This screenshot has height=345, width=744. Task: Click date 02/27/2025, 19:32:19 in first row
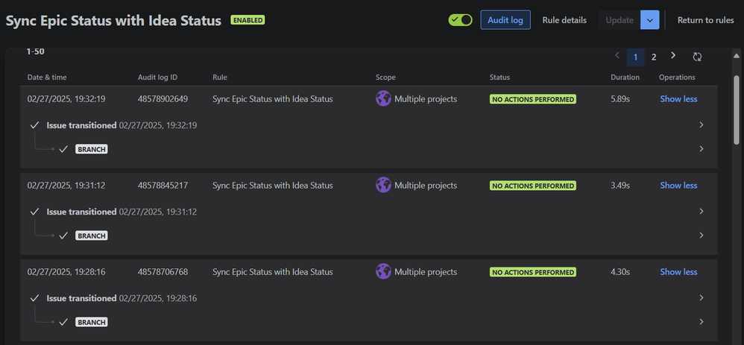tap(66, 99)
